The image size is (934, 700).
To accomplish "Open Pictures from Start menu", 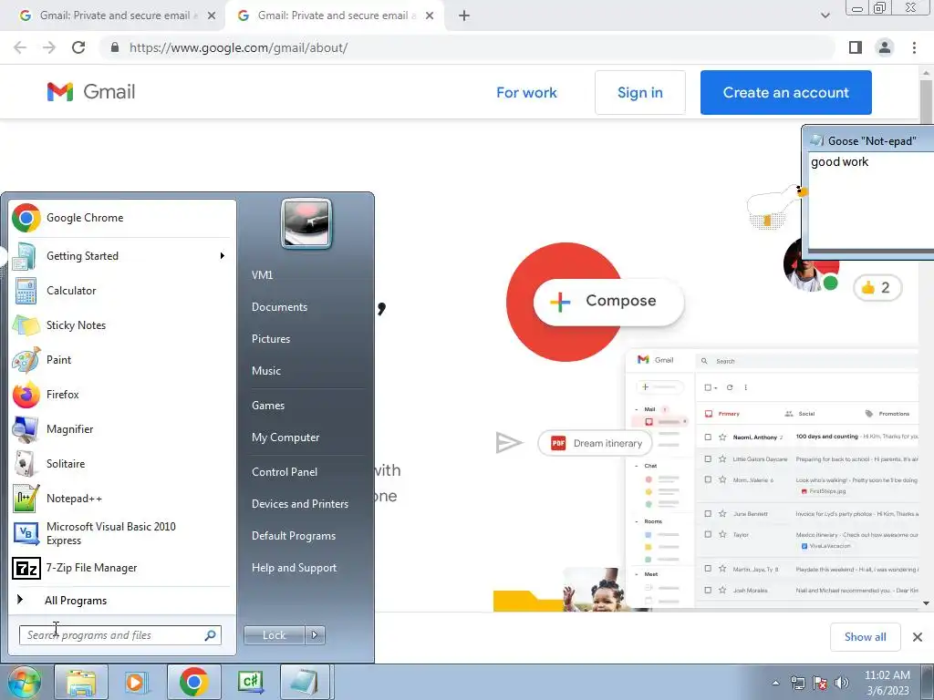I will [271, 339].
